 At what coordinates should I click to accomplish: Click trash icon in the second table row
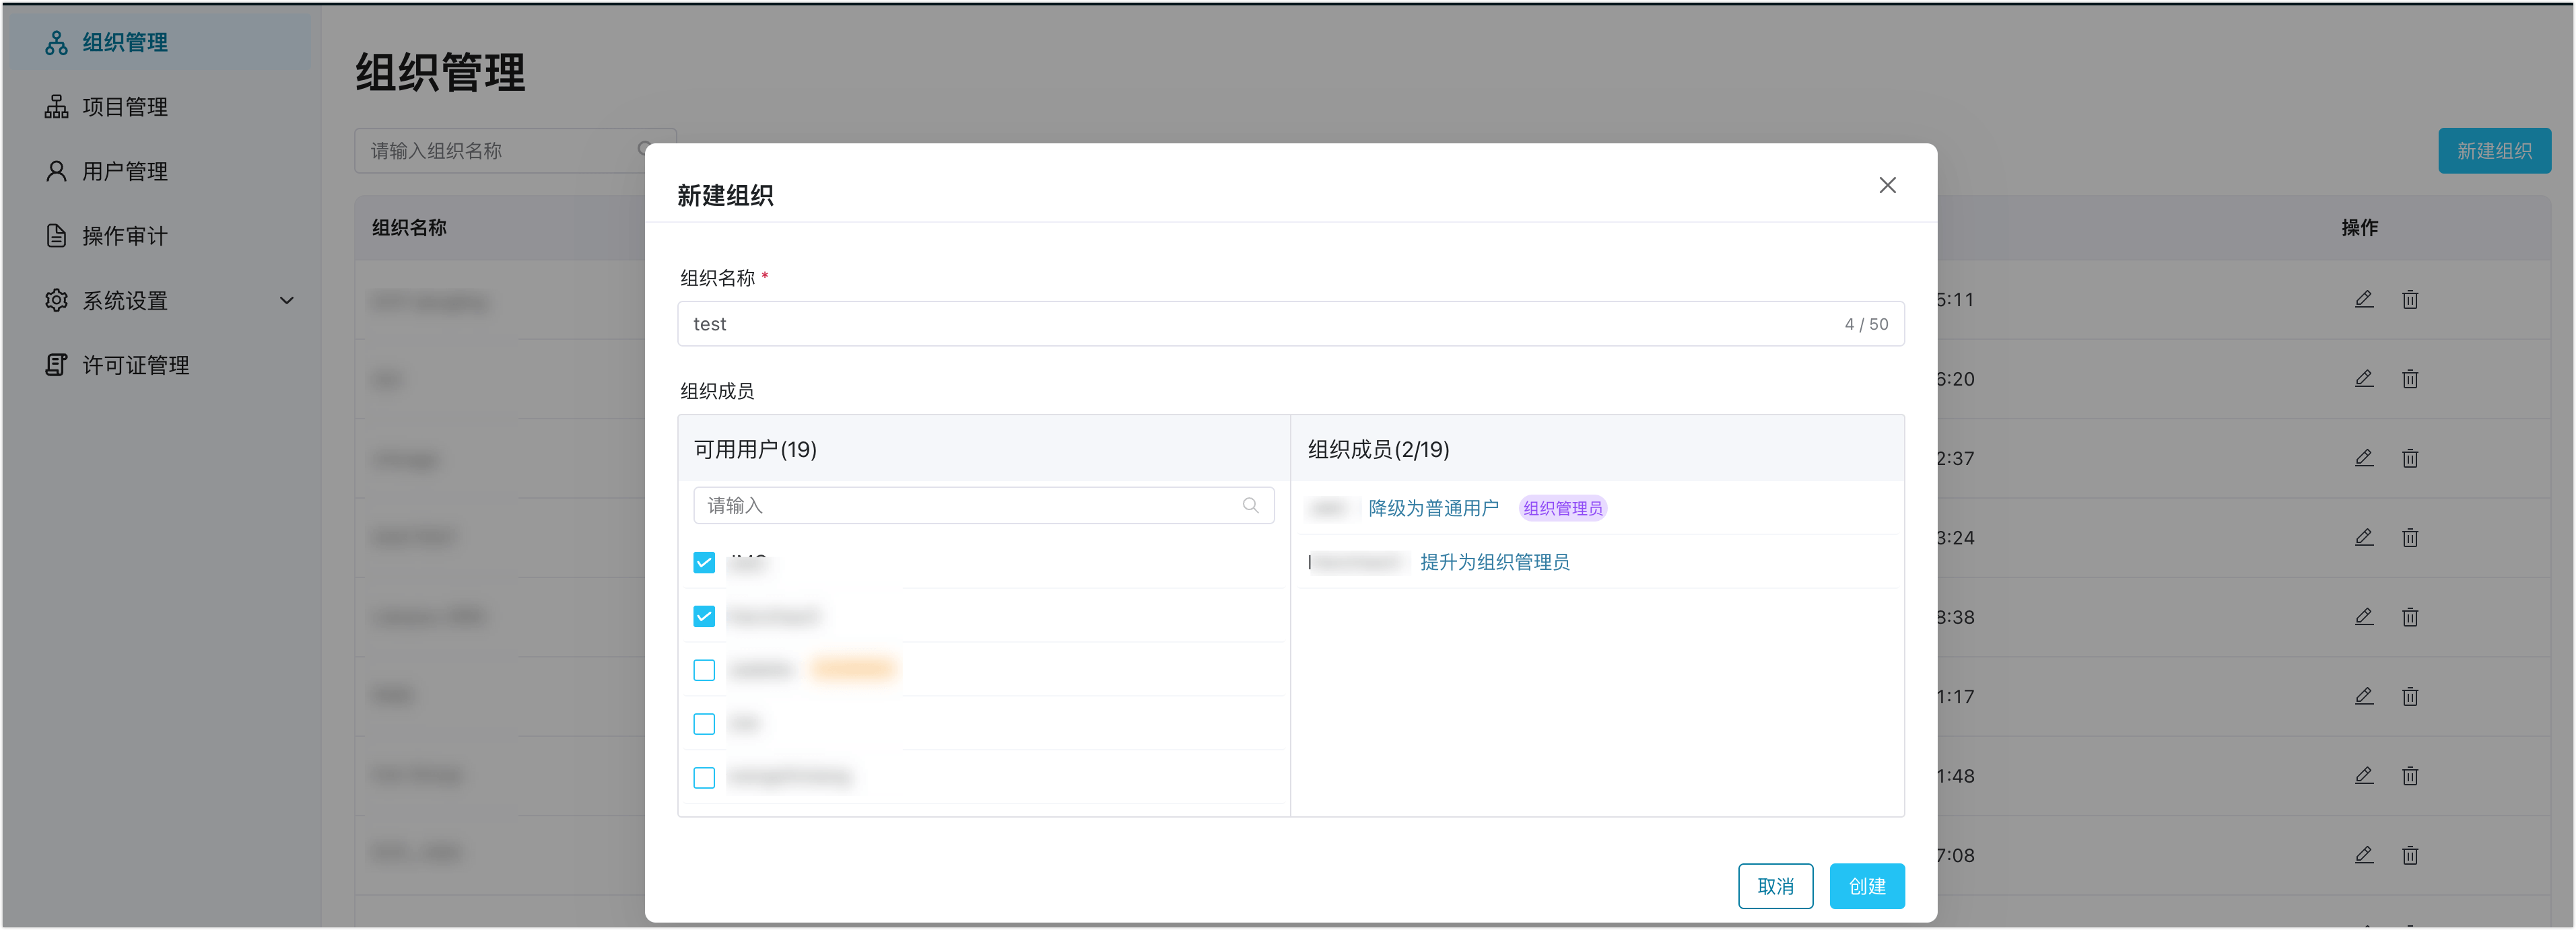pyautogui.click(x=2410, y=379)
